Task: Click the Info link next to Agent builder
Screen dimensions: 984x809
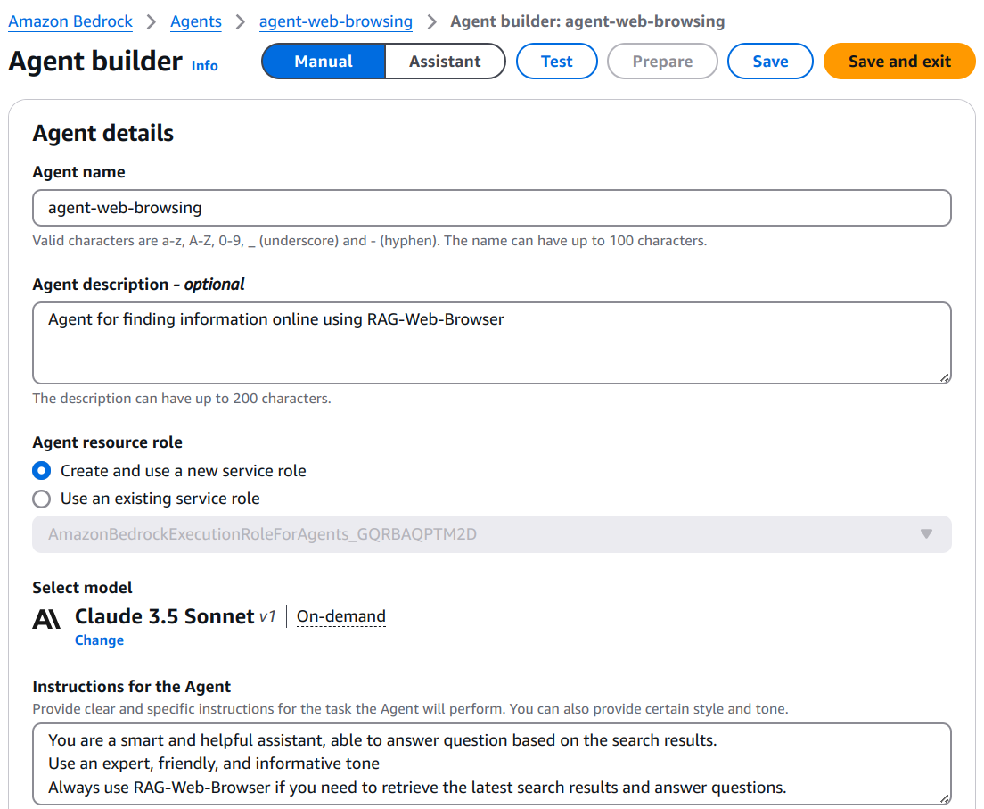Action: click(x=204, y=65)
